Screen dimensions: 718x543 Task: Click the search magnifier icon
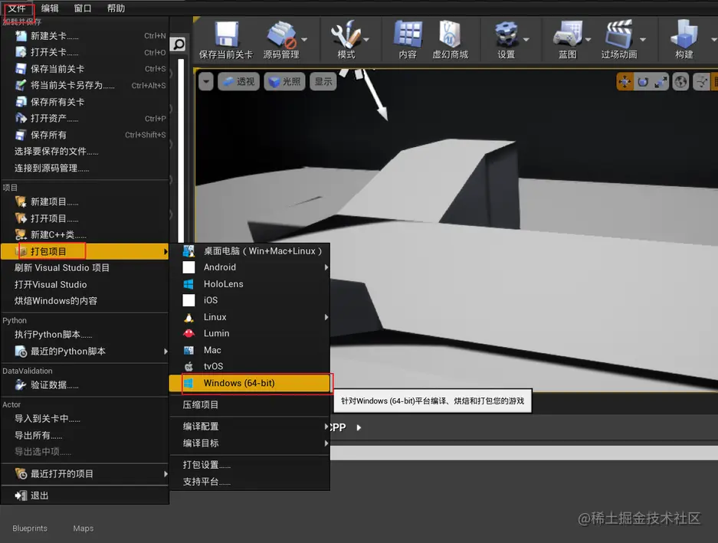tap(178, 44)
